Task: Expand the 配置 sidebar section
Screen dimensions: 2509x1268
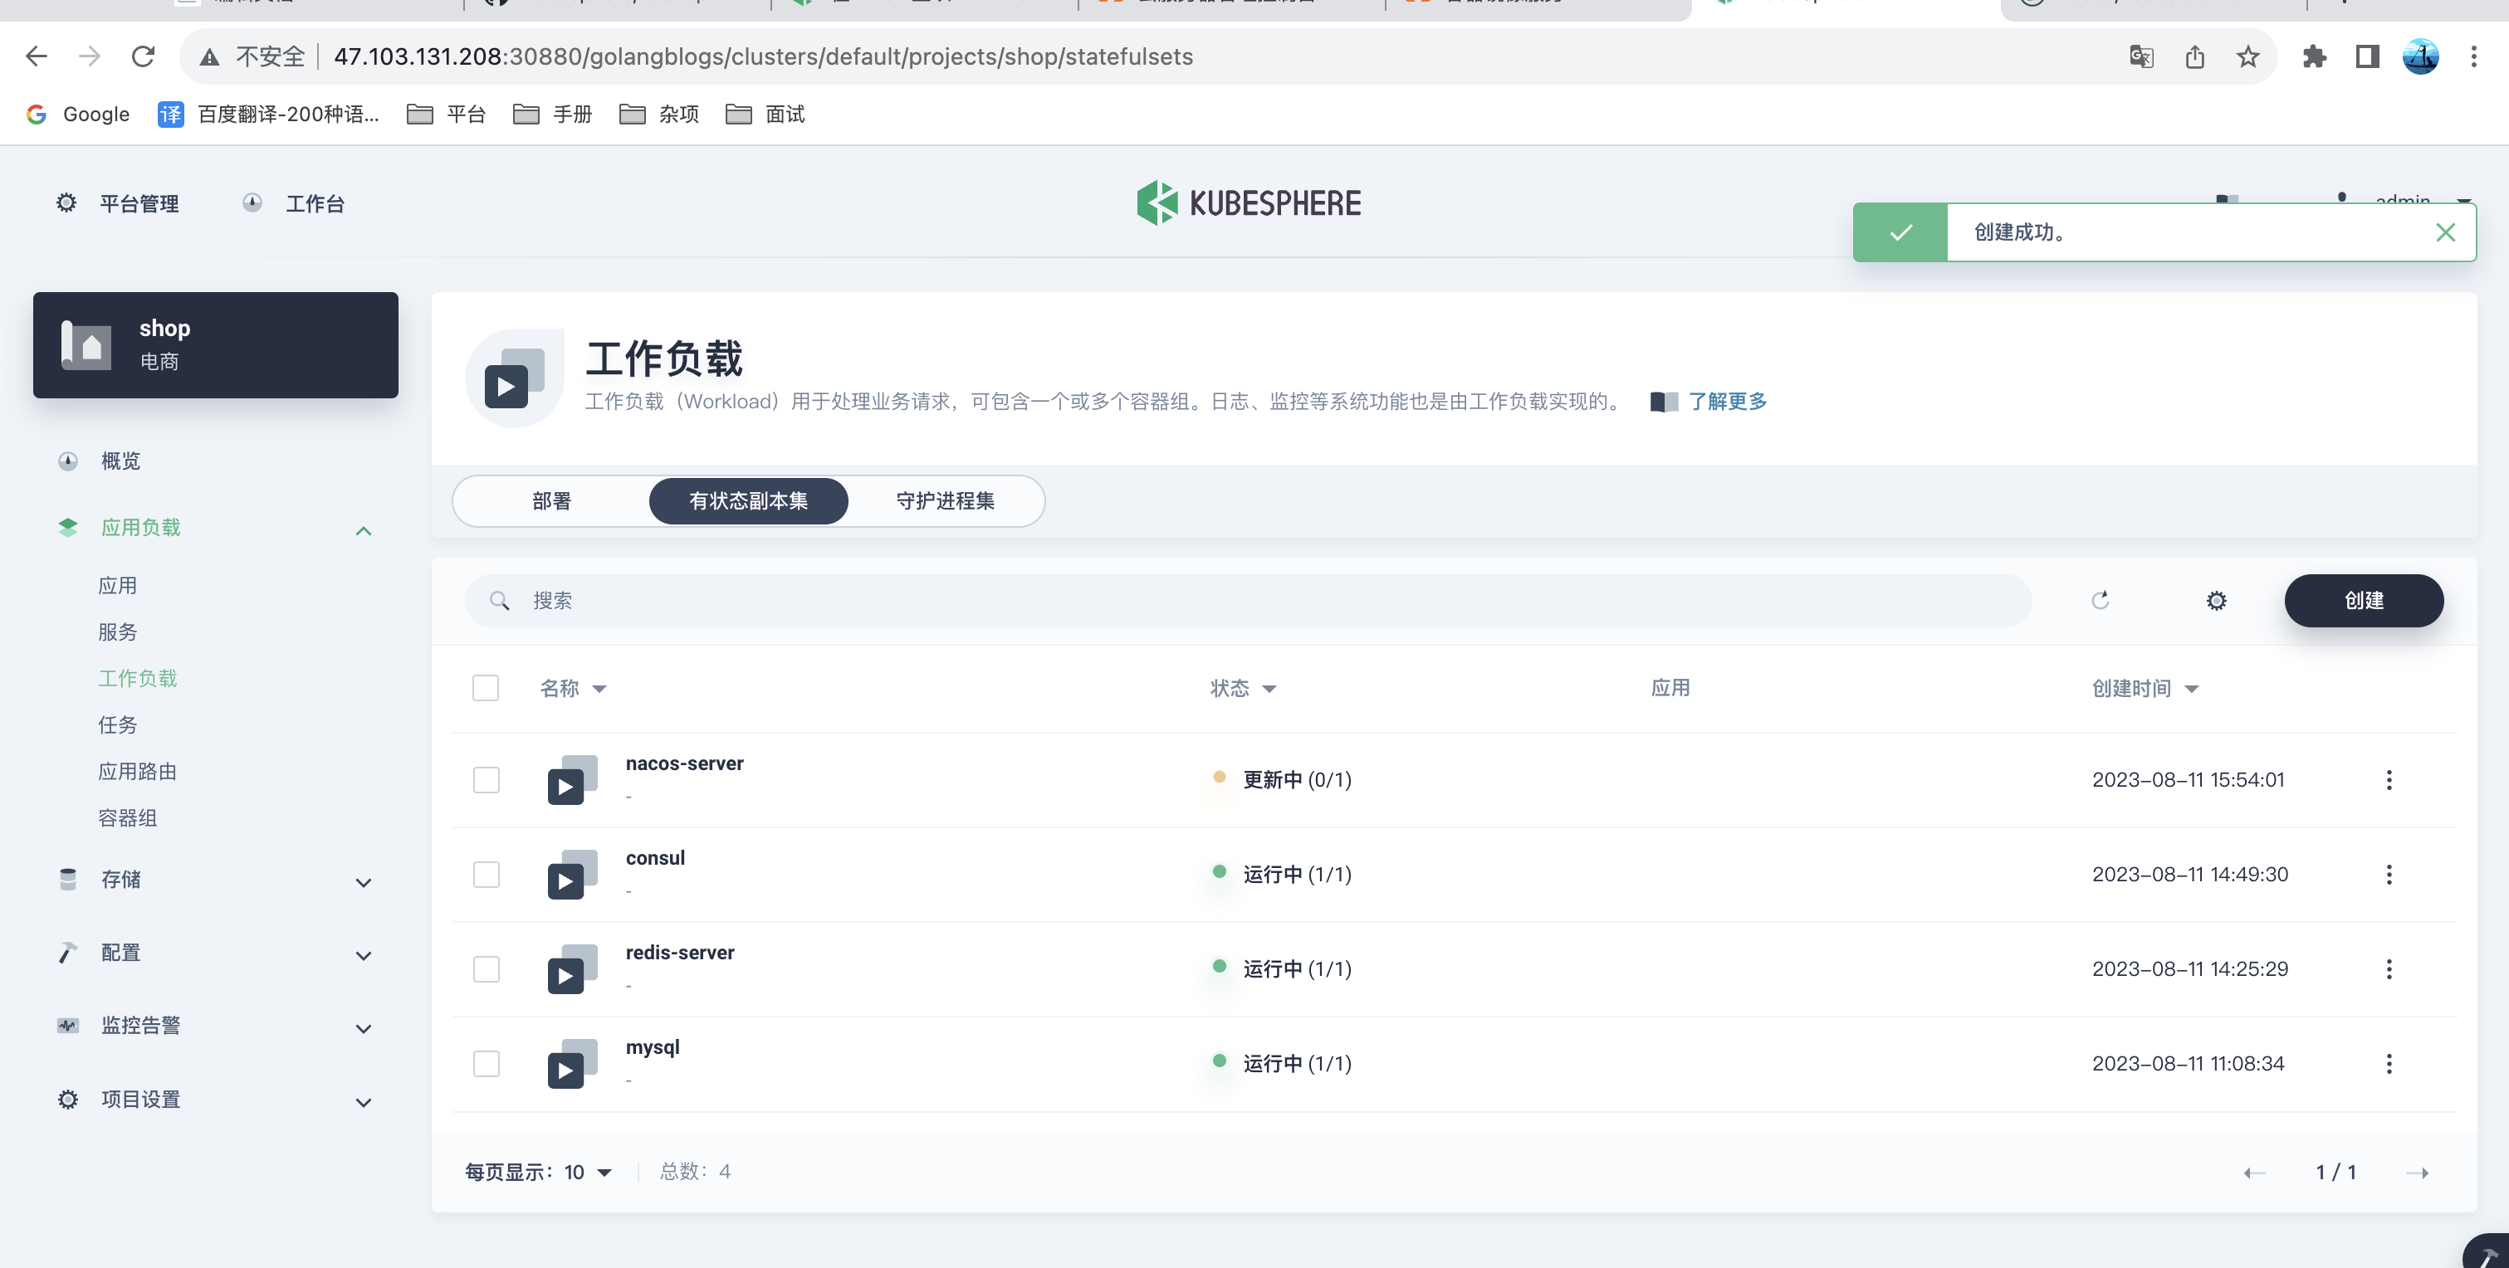Action: 364,955
